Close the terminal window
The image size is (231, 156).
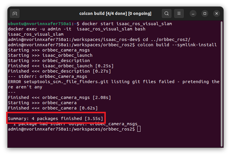click(x=217, y=13)
